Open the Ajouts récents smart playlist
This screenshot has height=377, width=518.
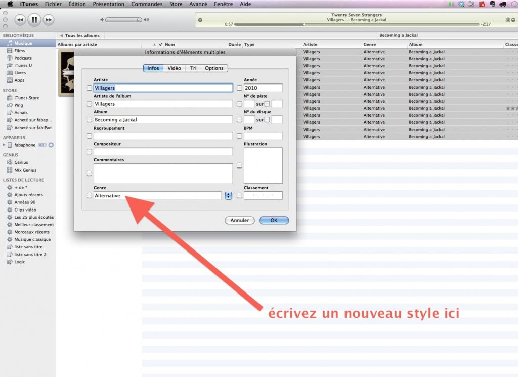28,195
